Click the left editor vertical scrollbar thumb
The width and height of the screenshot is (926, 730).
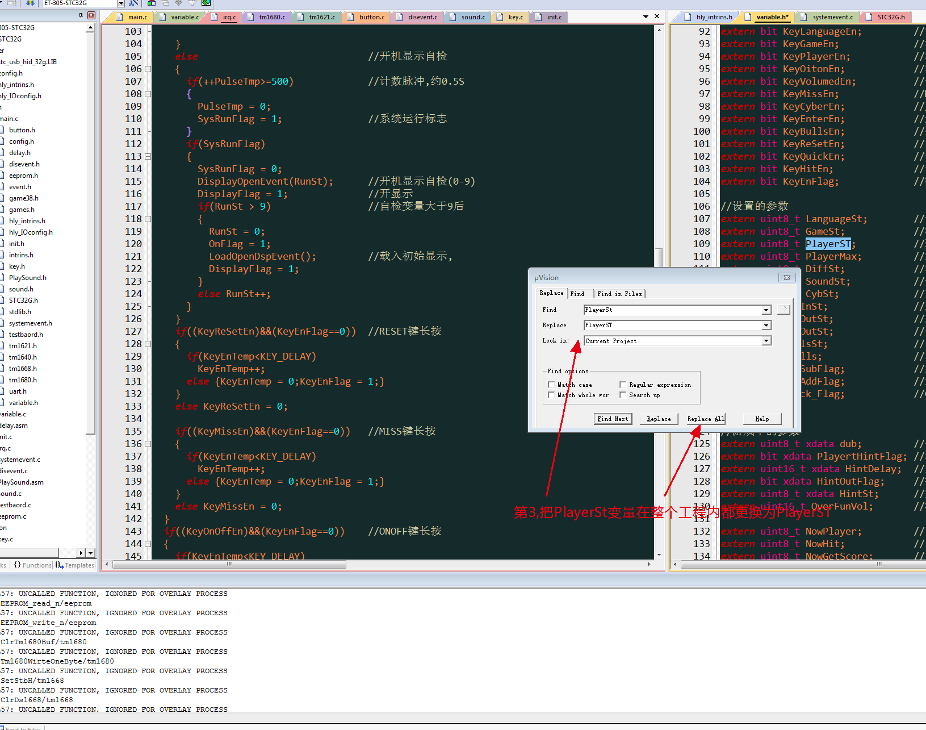coord(659,257)
